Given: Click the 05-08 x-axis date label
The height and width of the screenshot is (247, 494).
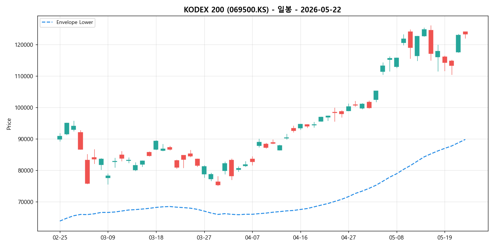Looking at the screenshot, I should click(396, 238).
